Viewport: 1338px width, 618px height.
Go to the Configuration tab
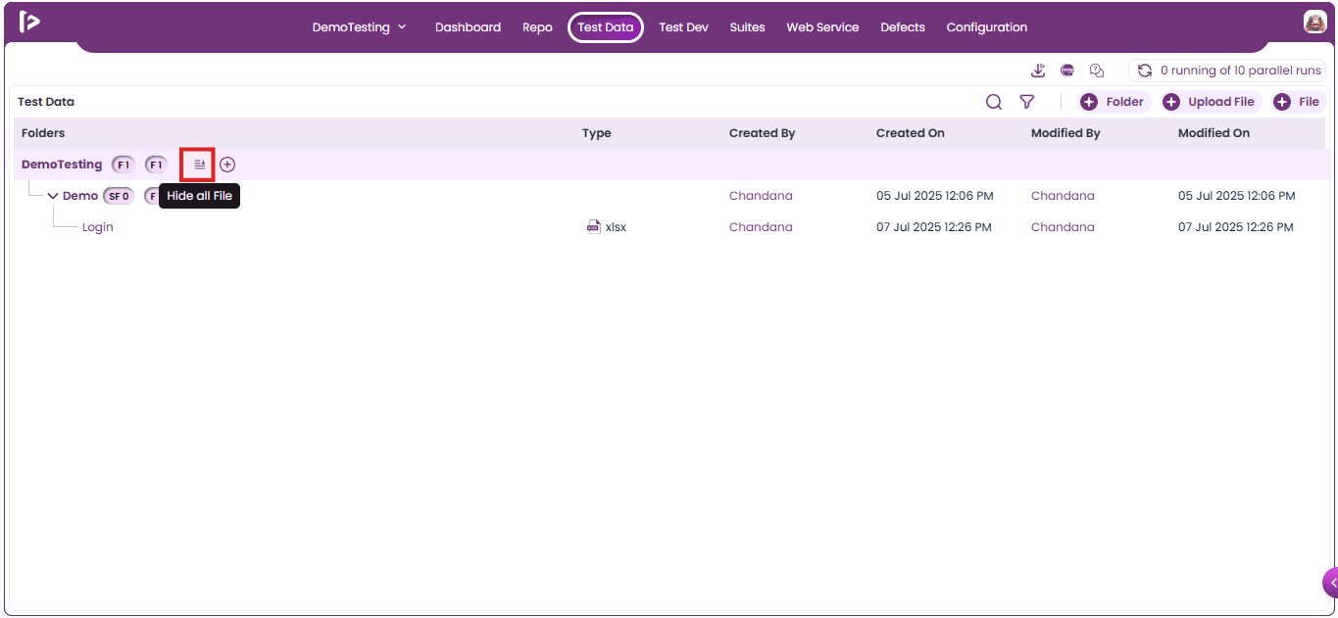[987, 27]
